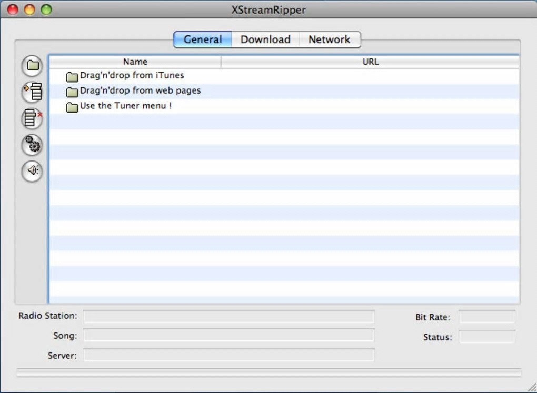Screen dimensions: 537x393
Task: Select the row 'Drag'n'drop from web pages'
Action: tap(284, 91)
